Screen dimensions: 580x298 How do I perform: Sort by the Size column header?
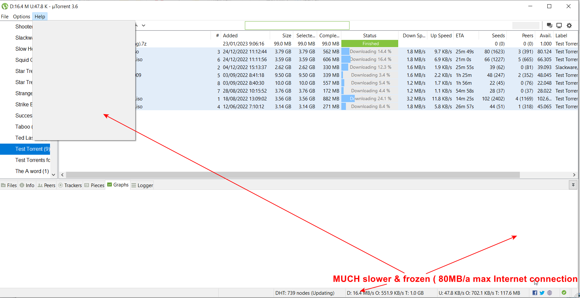(x=281, y=36)
